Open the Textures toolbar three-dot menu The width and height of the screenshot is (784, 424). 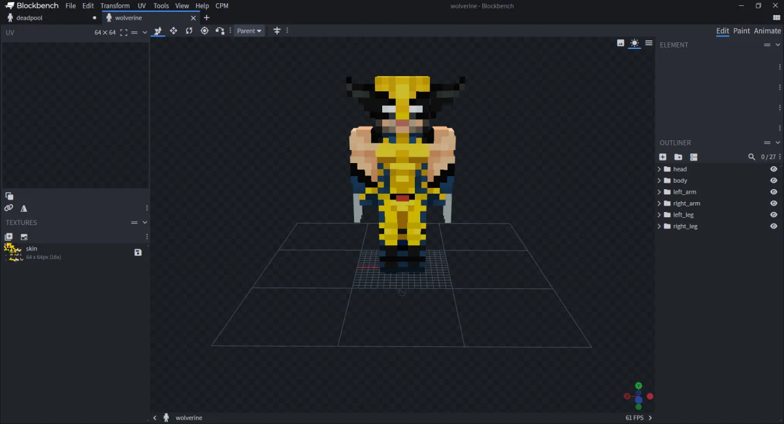coord(146,237)
